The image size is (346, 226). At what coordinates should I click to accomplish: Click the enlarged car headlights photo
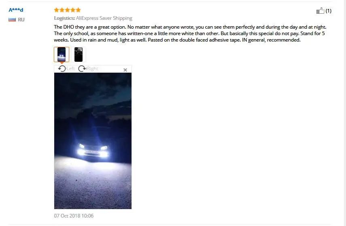tap(93, 141)
